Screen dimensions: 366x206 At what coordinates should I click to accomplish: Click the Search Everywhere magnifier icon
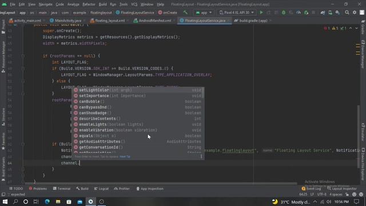point(347,13)
